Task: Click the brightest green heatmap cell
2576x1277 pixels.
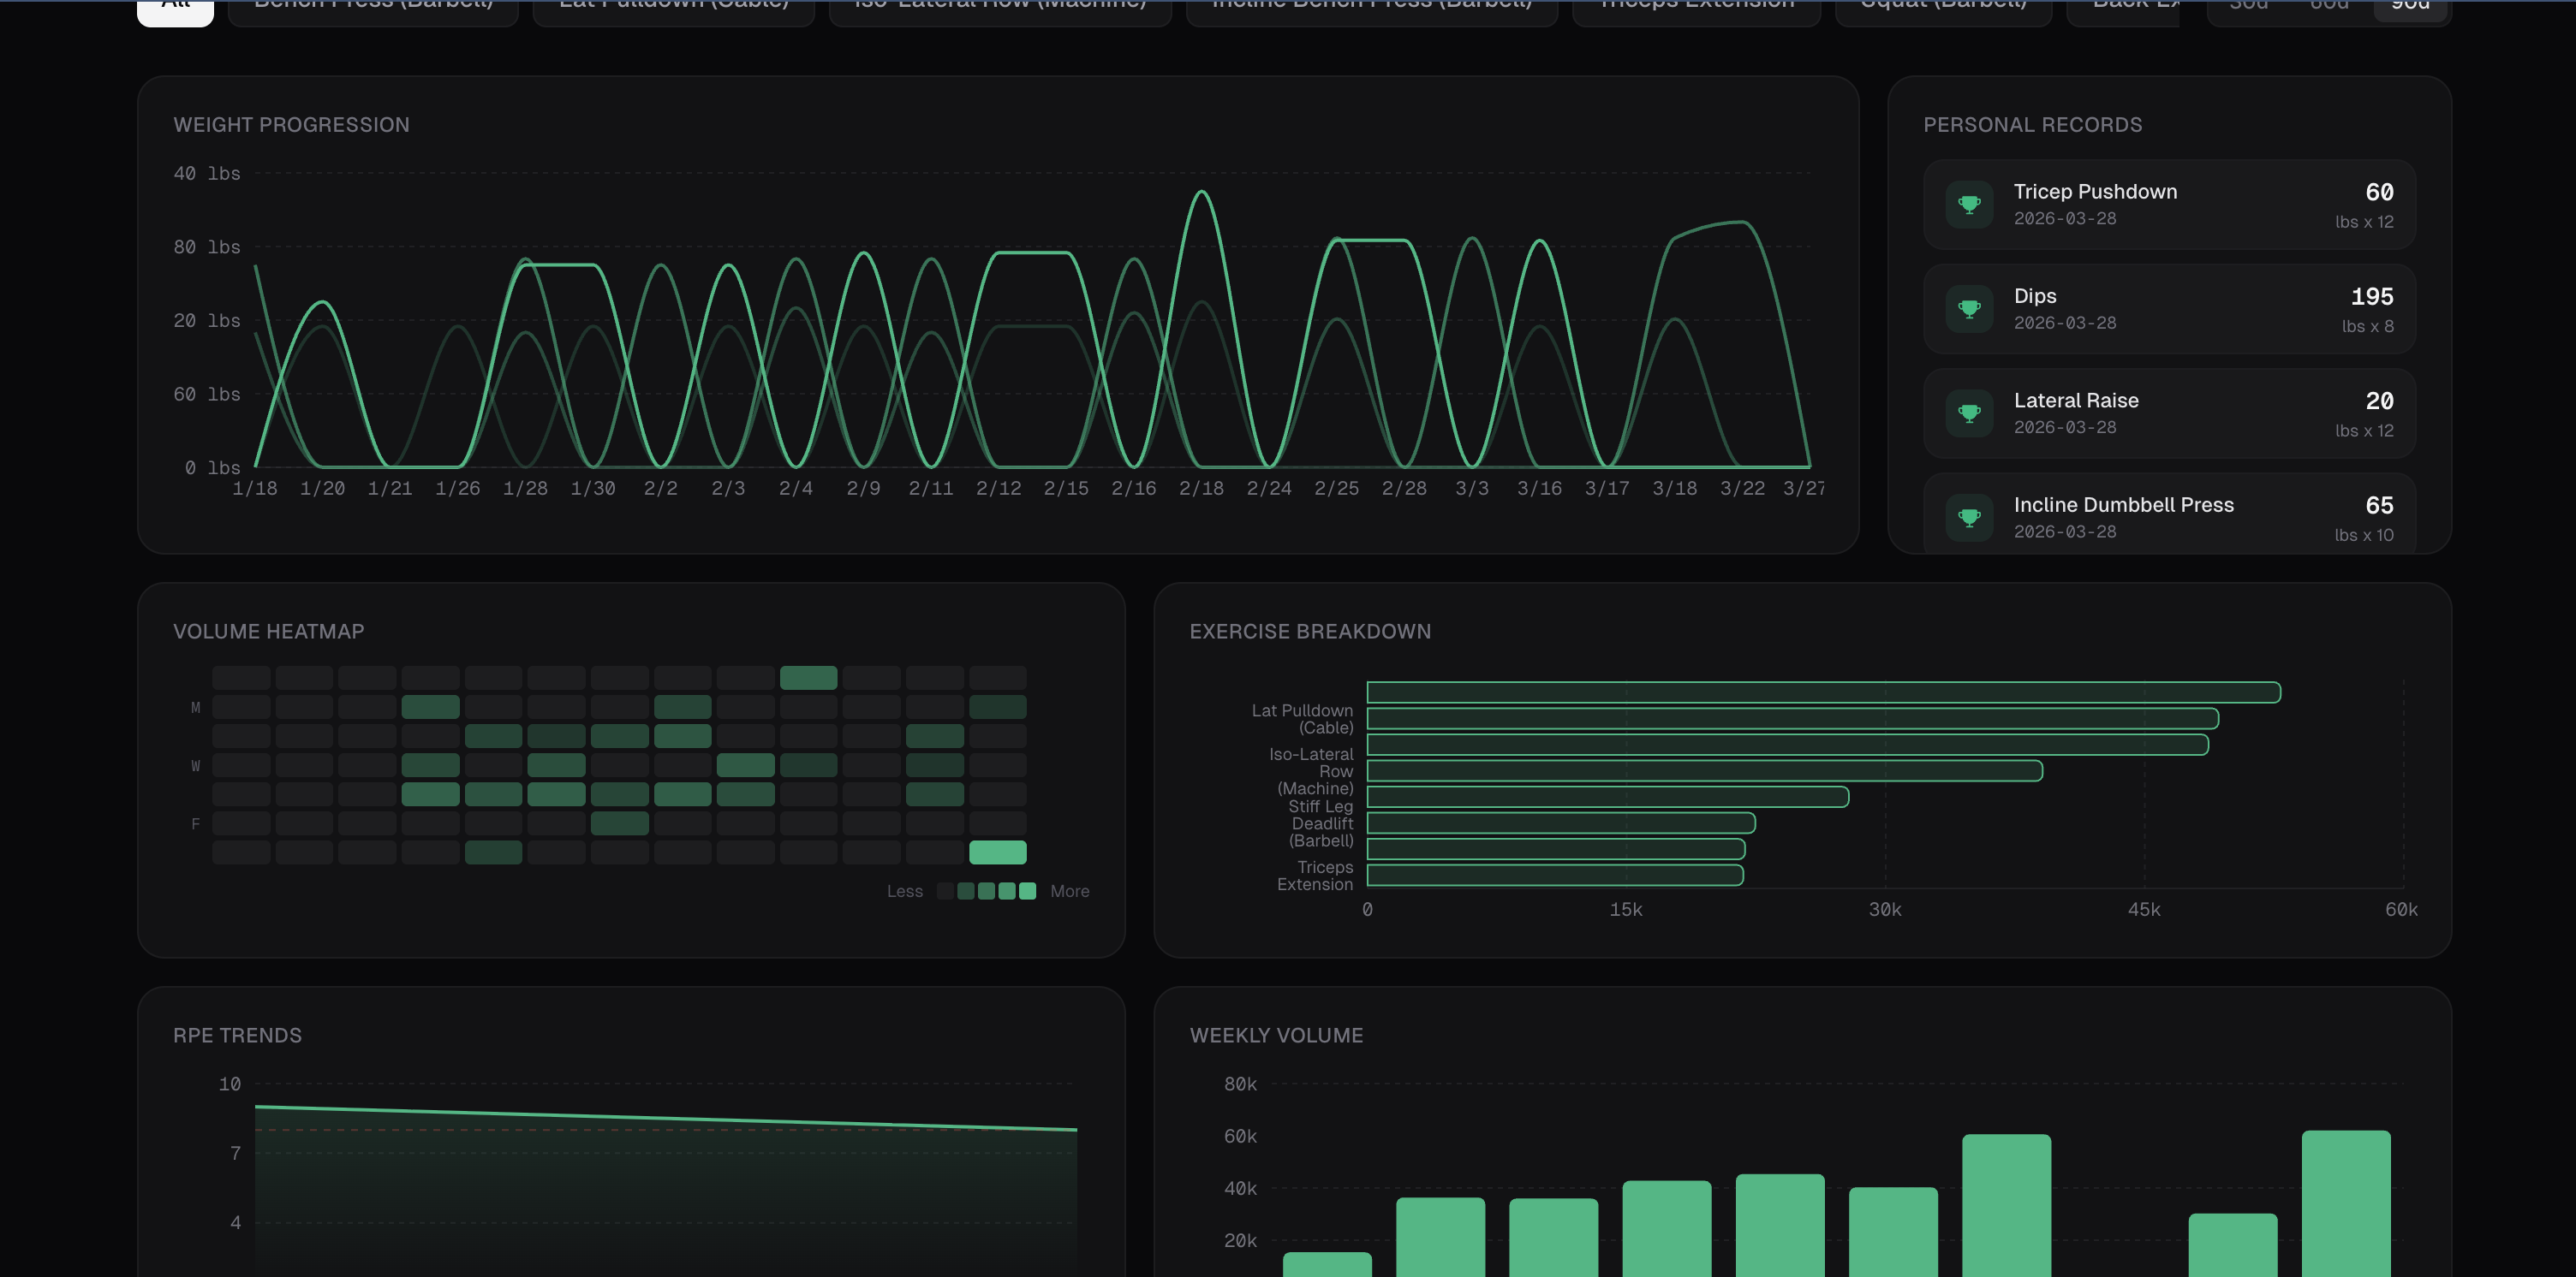Action: (x=997, y=852)
